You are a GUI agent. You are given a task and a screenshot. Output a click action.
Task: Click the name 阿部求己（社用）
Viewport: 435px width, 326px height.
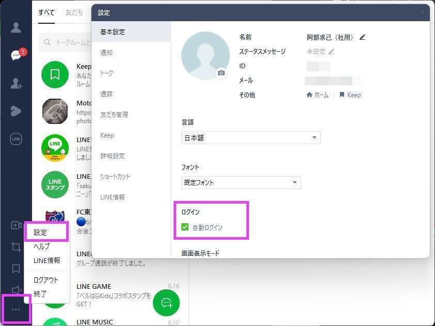[331, 37]
